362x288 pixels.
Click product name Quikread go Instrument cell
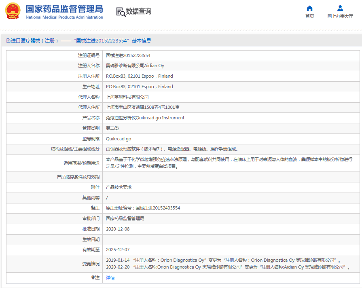pos(145,118)
